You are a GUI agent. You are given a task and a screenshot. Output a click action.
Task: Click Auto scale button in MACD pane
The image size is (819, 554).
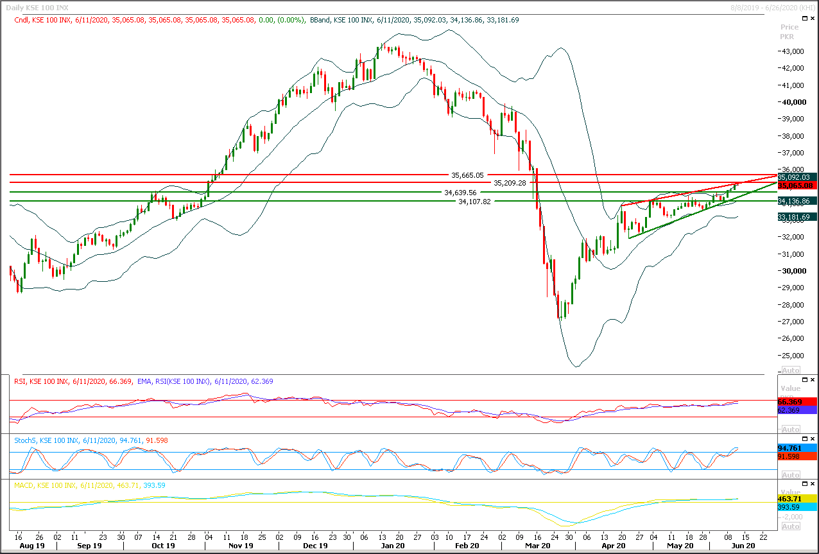(x=791, y=526)
